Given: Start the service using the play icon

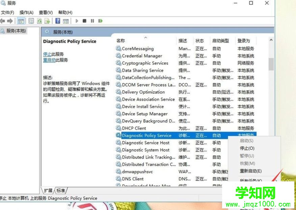Looking at the screenshot, I should click(77, 21).
